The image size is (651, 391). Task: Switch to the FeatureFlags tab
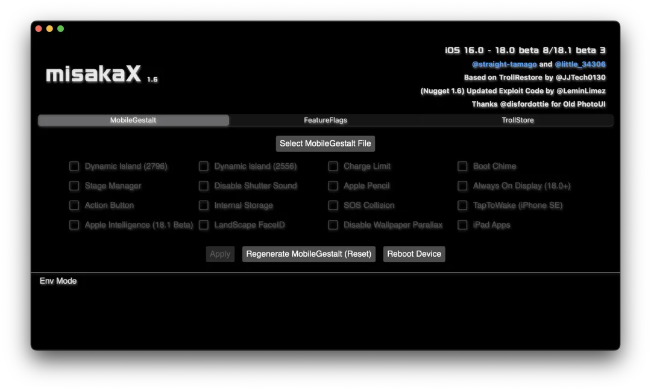click(x=325, y=120)
